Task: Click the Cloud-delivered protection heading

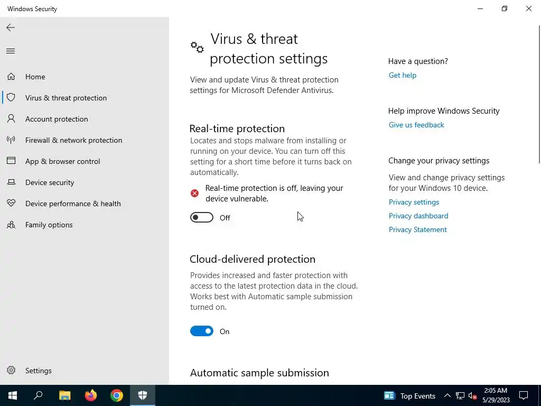Action: 253,259
